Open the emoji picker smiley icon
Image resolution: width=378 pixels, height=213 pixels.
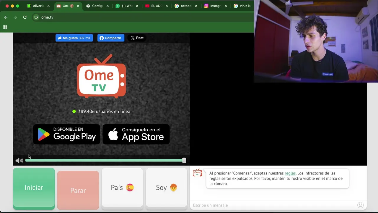[x=360, y=205]
